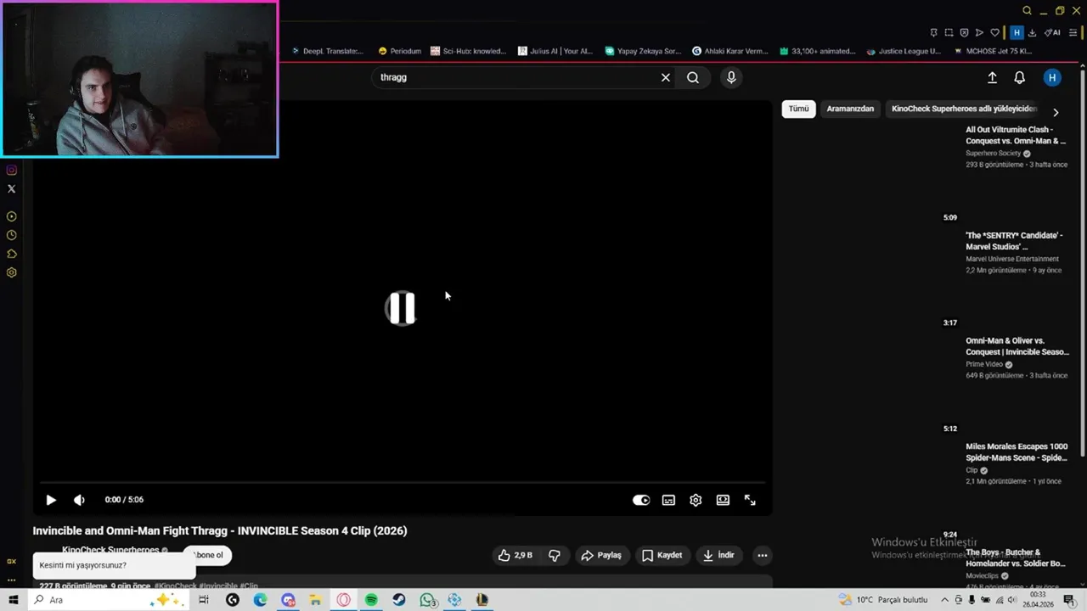This screenshot has width=1087, height=611.
Task: Show more filter chips with arrow
Action: coord(1056,112)
